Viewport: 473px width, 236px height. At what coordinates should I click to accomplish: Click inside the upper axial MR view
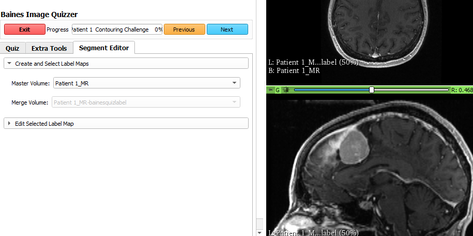[x=369, y=31]
